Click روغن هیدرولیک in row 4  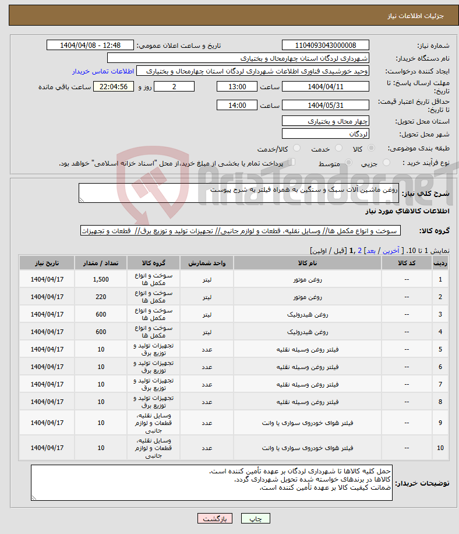(308, 332)
